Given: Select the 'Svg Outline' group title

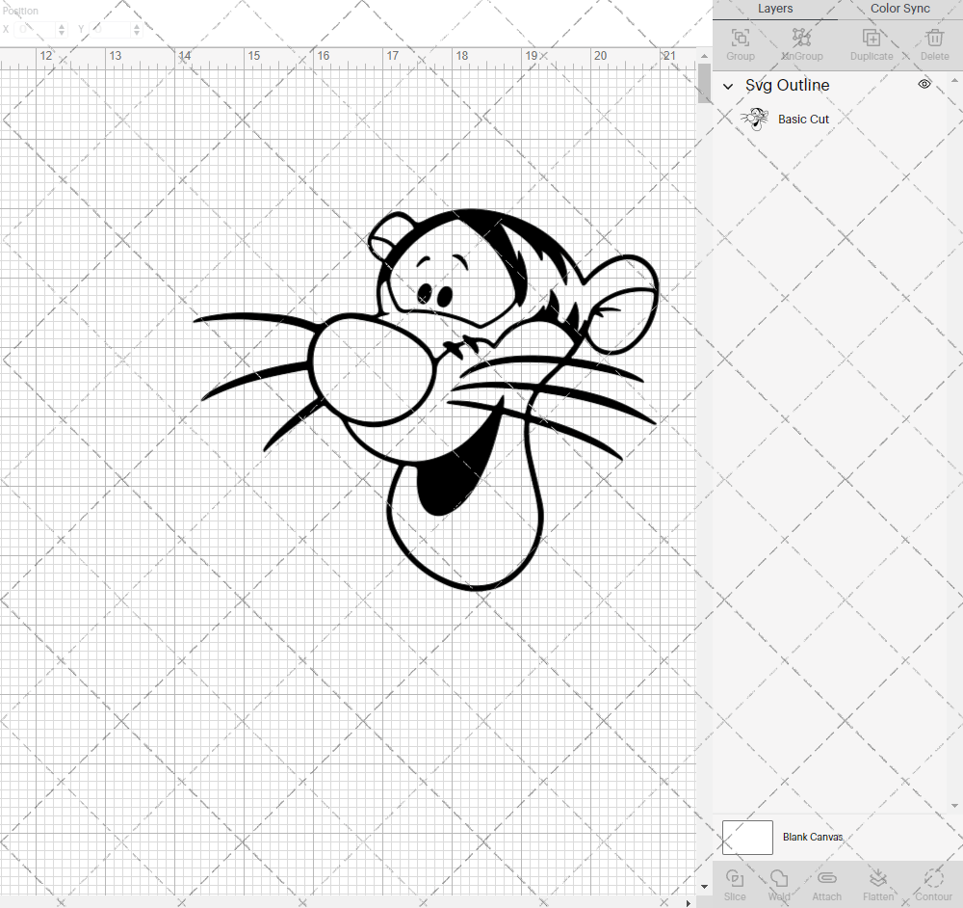Looking at the screenshot, I should point(788,86).
